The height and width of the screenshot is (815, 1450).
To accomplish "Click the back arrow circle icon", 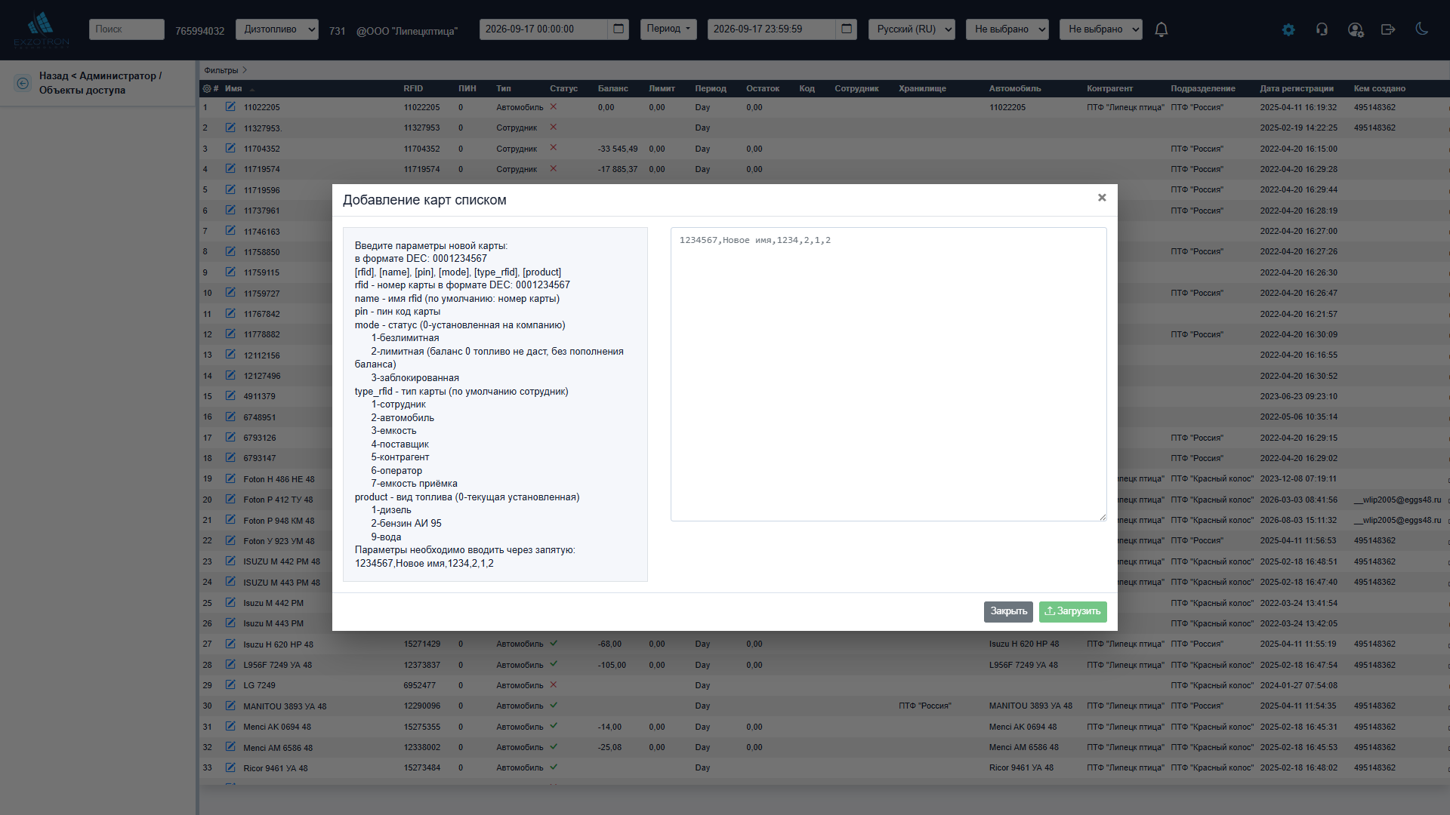I will (x=23, y=83).
